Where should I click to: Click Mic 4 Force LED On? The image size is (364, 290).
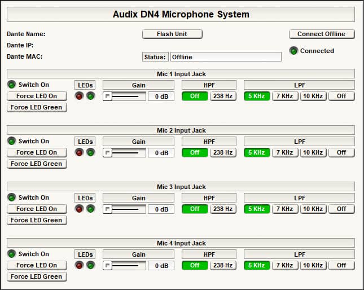(x=37, y=265)
